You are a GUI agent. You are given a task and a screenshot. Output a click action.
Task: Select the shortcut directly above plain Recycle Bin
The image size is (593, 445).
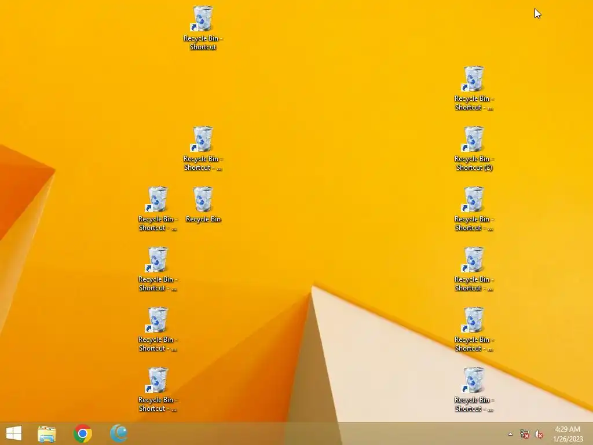(203, 148)
